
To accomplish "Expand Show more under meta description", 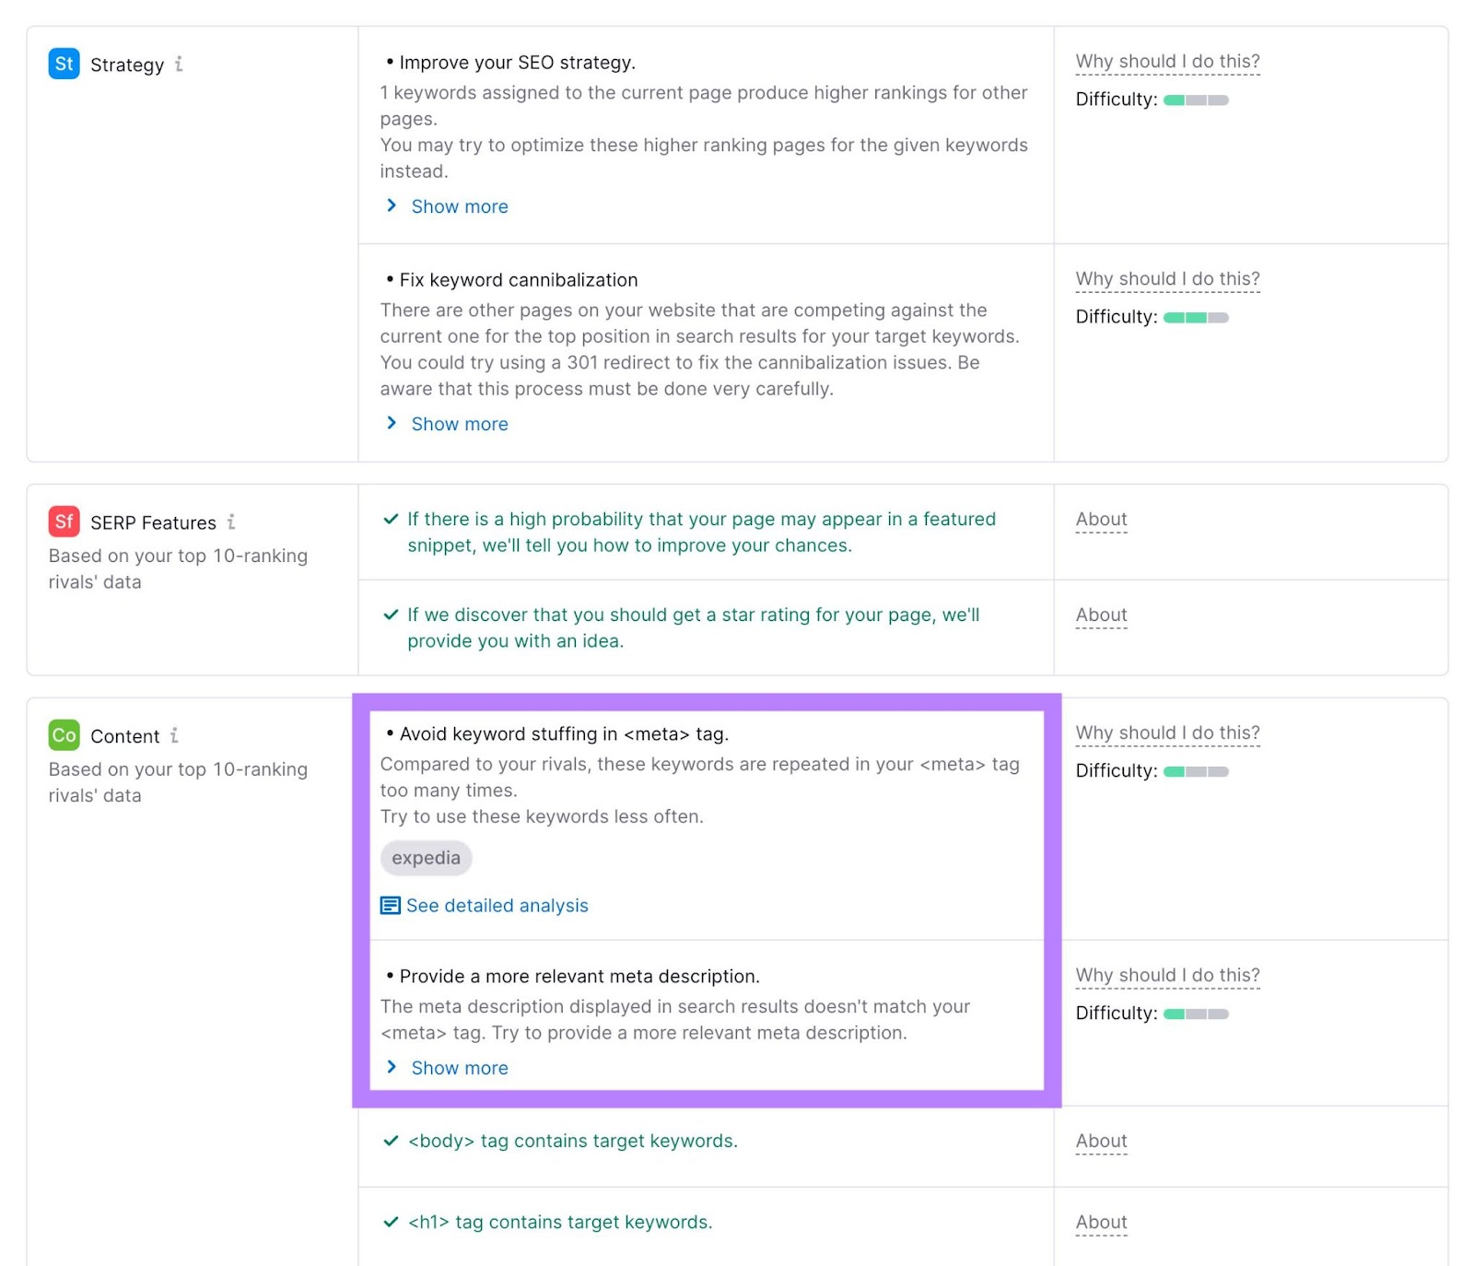I will (x=459, y=1068).
